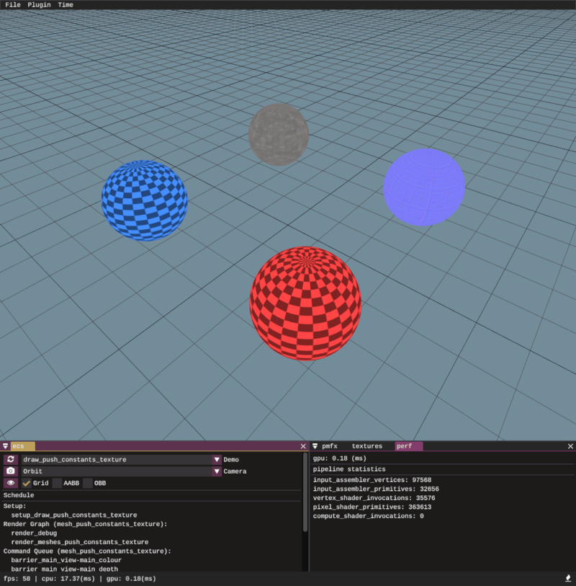Select the perf tab

(x=408, y=446)
